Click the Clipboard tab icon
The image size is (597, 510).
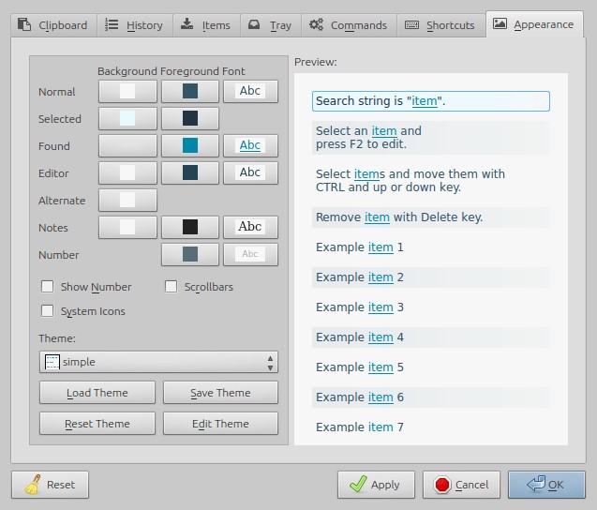23,25
